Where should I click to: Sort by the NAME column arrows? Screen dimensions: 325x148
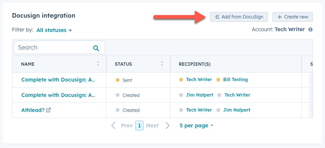tap(98, 63)
